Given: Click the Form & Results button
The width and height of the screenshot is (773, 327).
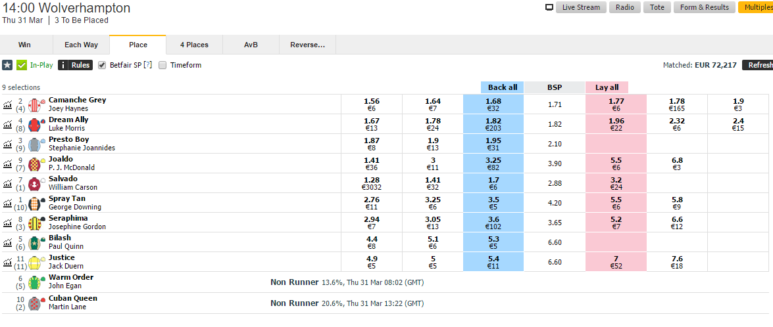Looking at the screenshot, I should coord(705,7).
